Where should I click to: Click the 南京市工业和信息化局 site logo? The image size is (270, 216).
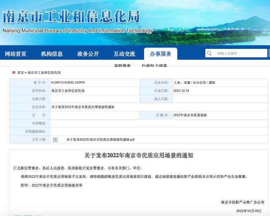71,16
